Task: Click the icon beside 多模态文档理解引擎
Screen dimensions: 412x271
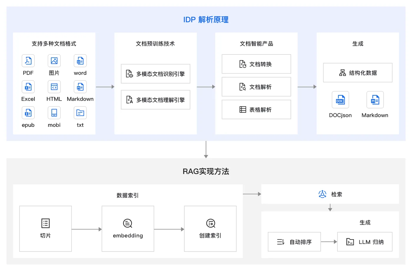Action: pos(129,100)
